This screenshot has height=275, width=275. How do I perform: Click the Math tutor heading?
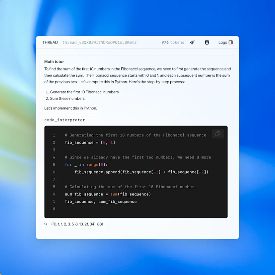[x=54, y=61]
